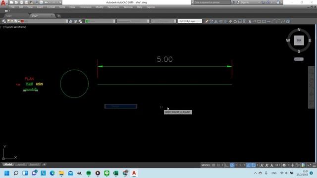Click the Customization menu icon in status bar
317x178 pixels.
(314, 165)
